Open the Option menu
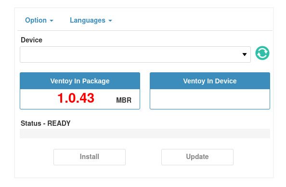The height and width of the screenshot is (187, 286). 39,20
